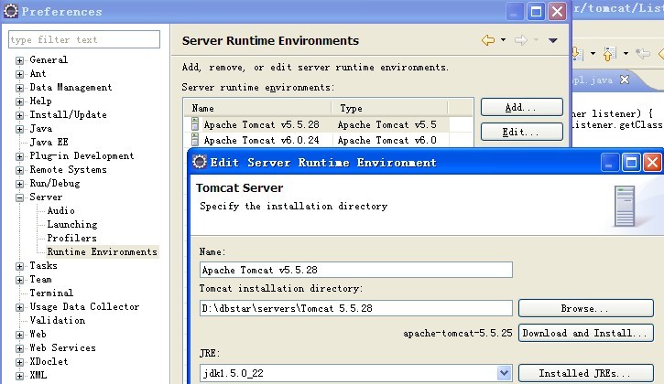The width and height of the screenshot is (664, 384).
Task: Select the Apache Tomcat v6.0.24 server icon
Action: (195, 140)
